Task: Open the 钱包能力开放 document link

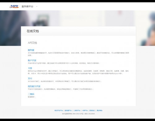Action: pyautogui.click(x=34, y=86)
